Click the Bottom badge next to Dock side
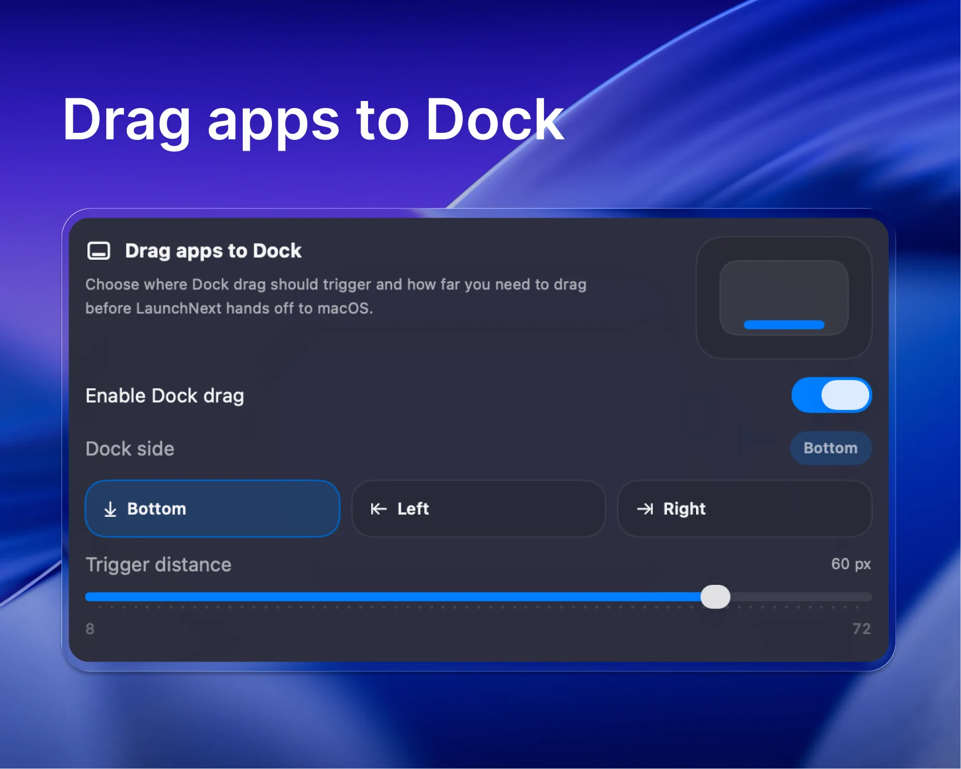The width and height of the screenshot is (961, 769). (830, 448)
